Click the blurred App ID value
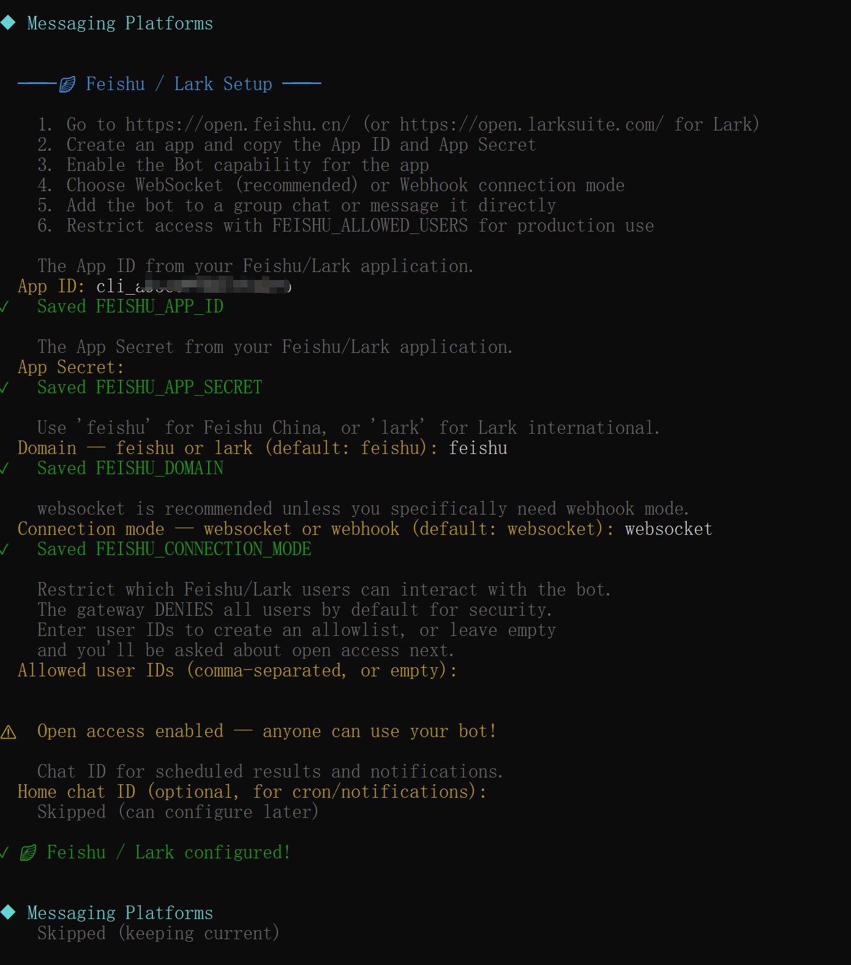Viewport: 851px width, 965px height. click(x=193, y=286)
